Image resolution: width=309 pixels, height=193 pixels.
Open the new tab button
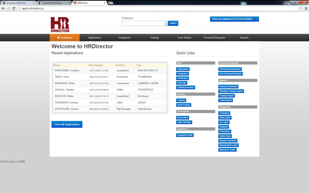pos(111,3)
